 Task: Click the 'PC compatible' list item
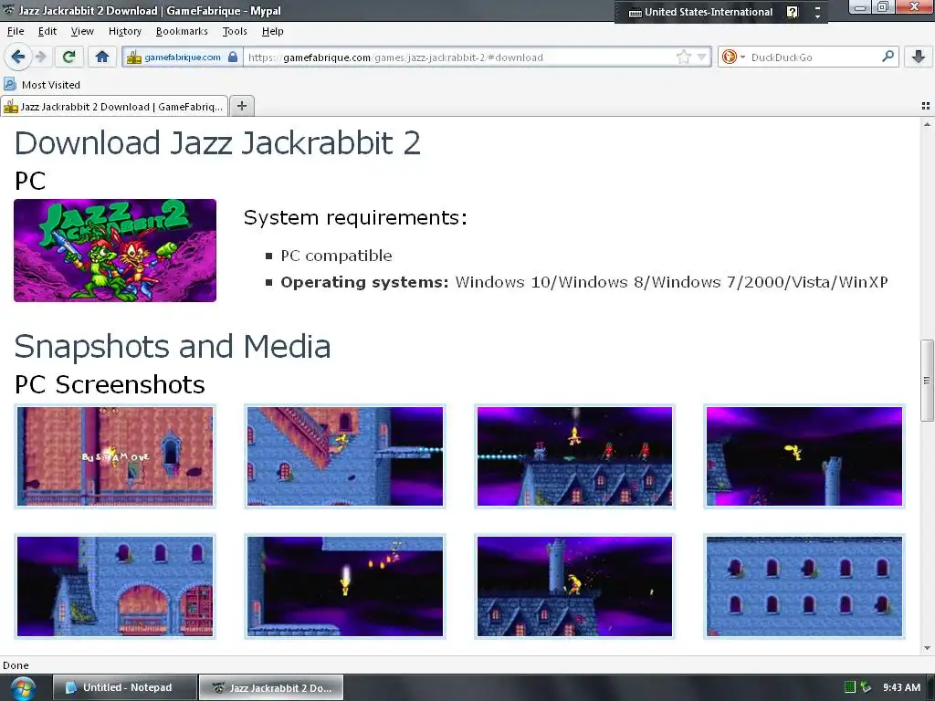(x=336, y=256)
